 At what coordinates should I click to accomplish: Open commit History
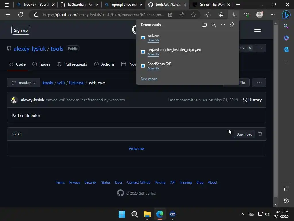pyautogui.click(x=252, y=100)
